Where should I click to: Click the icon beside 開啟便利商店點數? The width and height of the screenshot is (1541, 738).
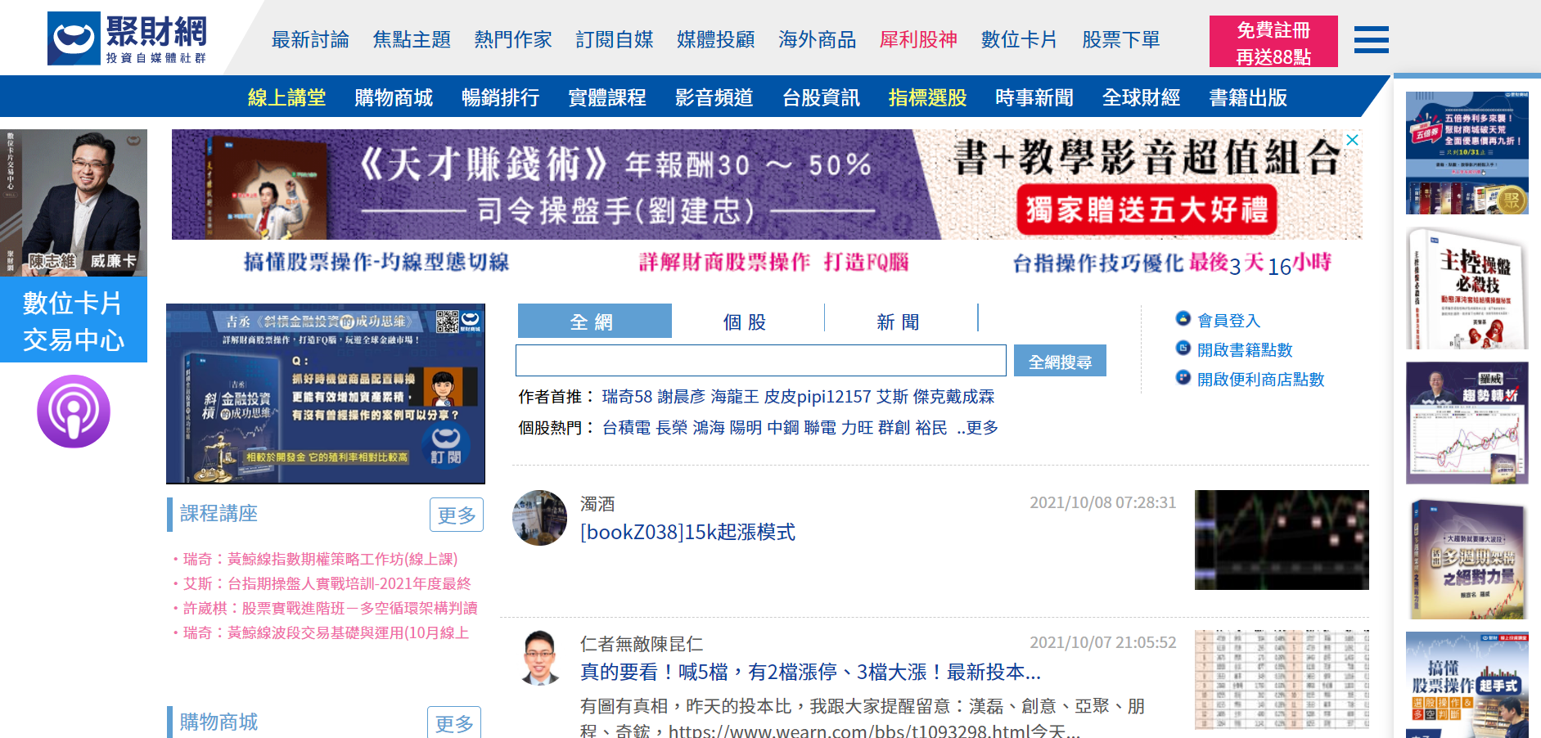1183,377
